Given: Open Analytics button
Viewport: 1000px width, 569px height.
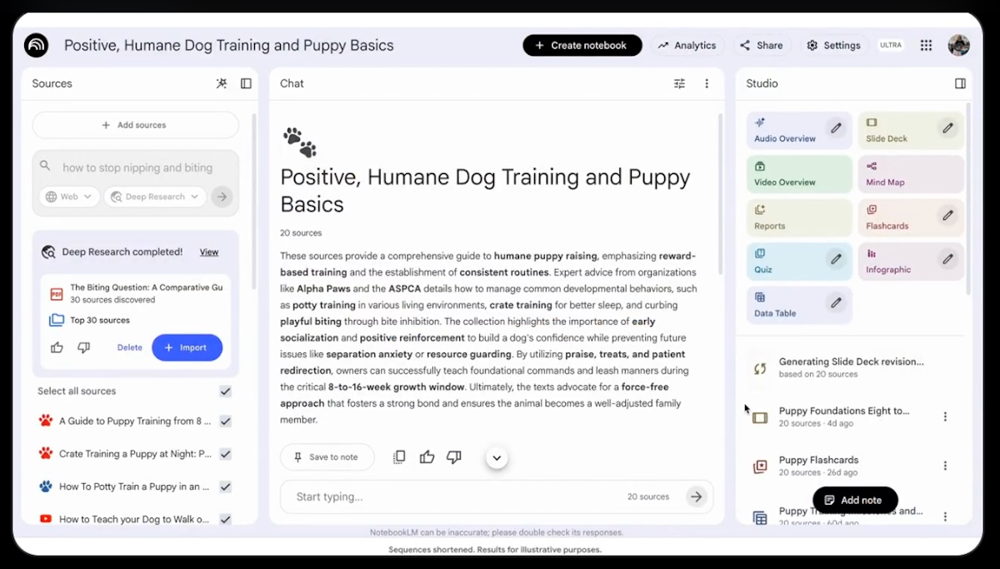Looking at the screenshot, I should (x=687, y=45).
